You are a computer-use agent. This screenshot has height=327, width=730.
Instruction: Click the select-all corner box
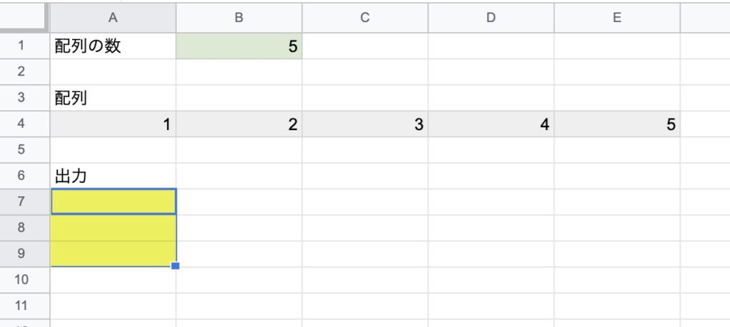24,18
